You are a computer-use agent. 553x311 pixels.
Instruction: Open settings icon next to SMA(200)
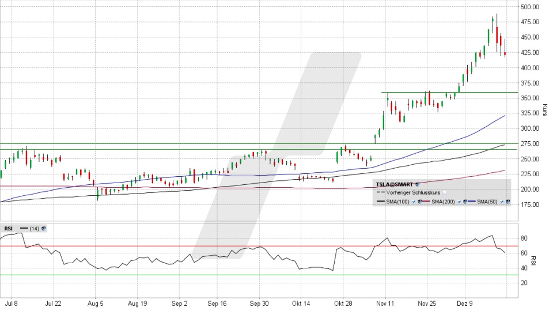465,202
